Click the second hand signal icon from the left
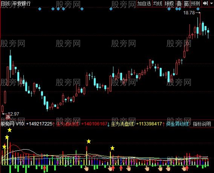Viewport: 214px width, 173px height. [110, 168]
